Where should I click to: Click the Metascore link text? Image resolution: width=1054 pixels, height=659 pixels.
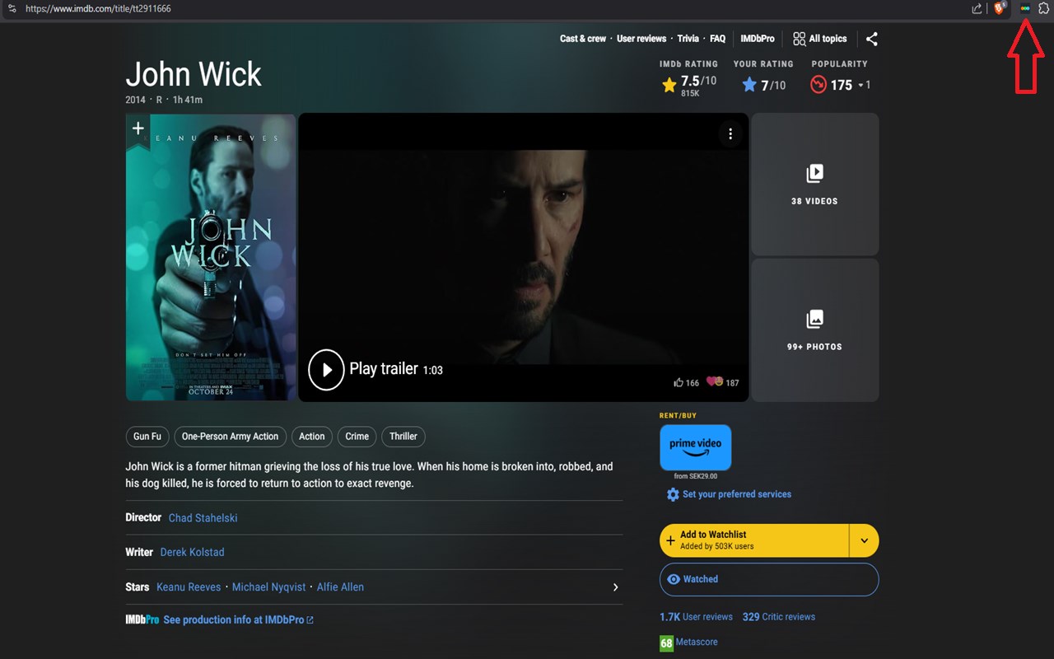click(x=697, y=643)
